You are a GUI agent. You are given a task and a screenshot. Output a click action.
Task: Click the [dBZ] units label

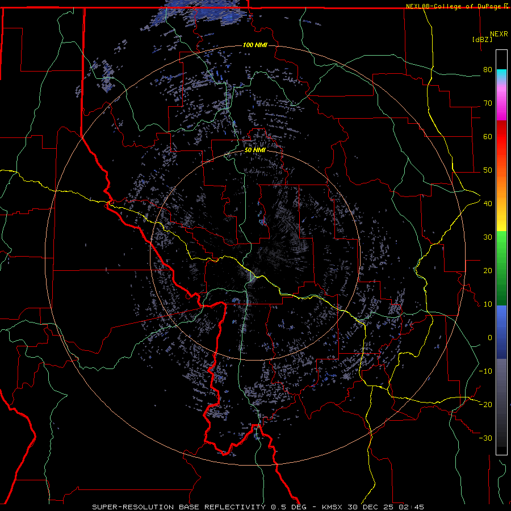tap(482, 39)
